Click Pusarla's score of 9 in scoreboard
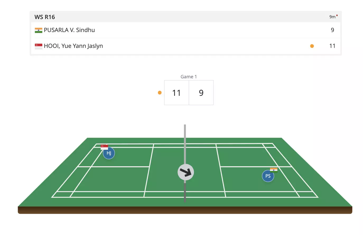This screenshot has height=235, width=363. click(332, 30)
